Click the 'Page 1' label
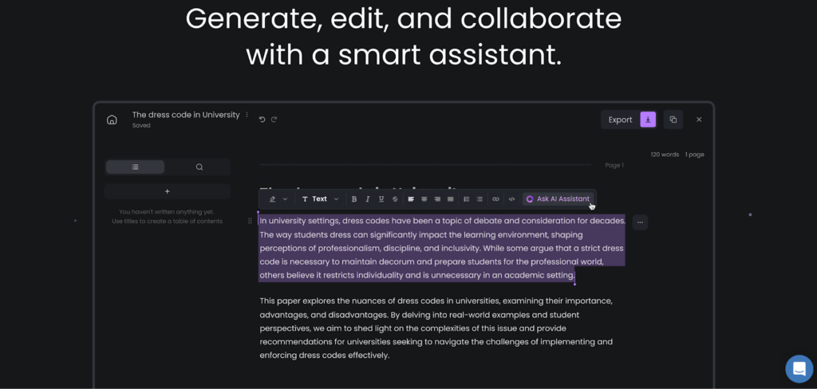The height and width of the screenshot is (389, 817). tap(614, 165)
